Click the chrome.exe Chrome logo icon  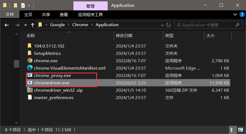tap(30, 61)
